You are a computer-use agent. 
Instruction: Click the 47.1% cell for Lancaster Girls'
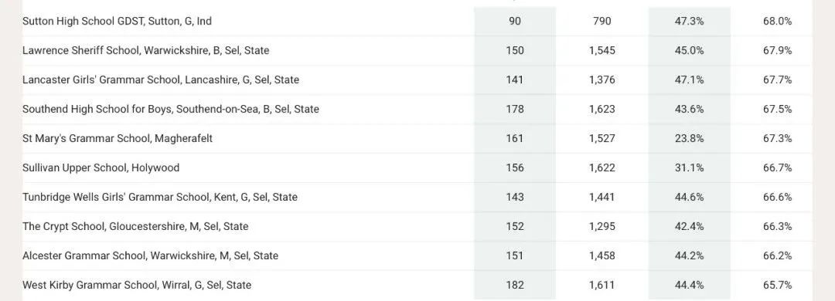(689, 79)
